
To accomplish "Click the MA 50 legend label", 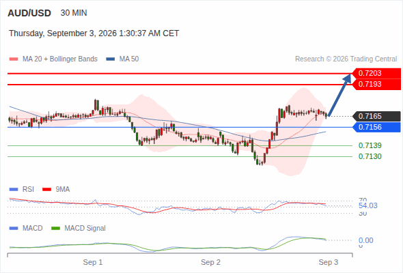I will pos(129,59).
